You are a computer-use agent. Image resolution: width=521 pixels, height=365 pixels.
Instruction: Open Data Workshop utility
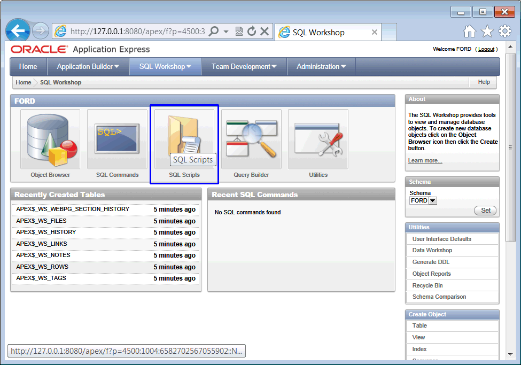pyautogui.click(x=452, y=250)
